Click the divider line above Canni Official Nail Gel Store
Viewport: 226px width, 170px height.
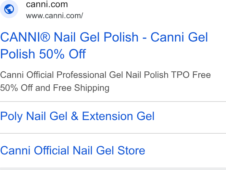[x=113, y=133]
